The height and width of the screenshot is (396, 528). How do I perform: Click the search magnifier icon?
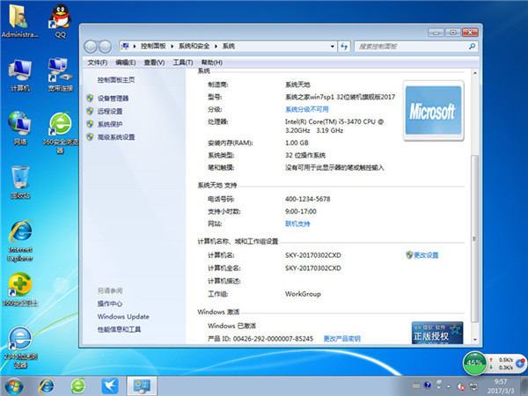tap(472, 46)
